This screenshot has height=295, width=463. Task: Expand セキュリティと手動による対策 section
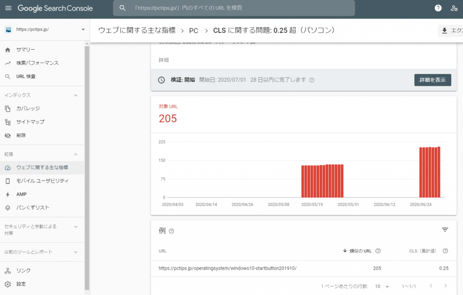point(76,227)
